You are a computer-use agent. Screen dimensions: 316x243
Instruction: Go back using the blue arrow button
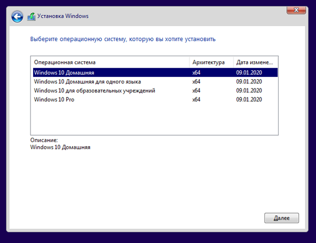(x=17, y=16)
